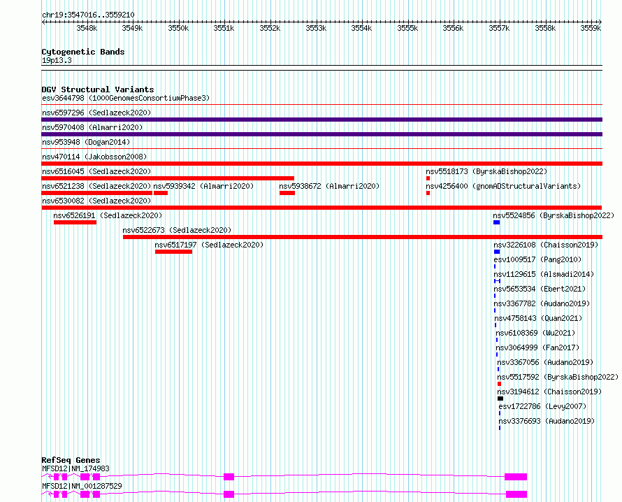Click the esv3644798 (1000GenomesConsortiumPhase3) variant label

pyautogui.click(x=126, y=98)
